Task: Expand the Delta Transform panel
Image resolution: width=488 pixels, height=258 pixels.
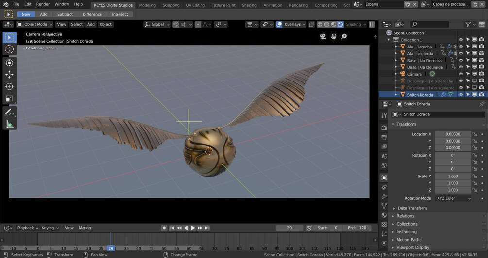Action: click(x=412, y=208)
